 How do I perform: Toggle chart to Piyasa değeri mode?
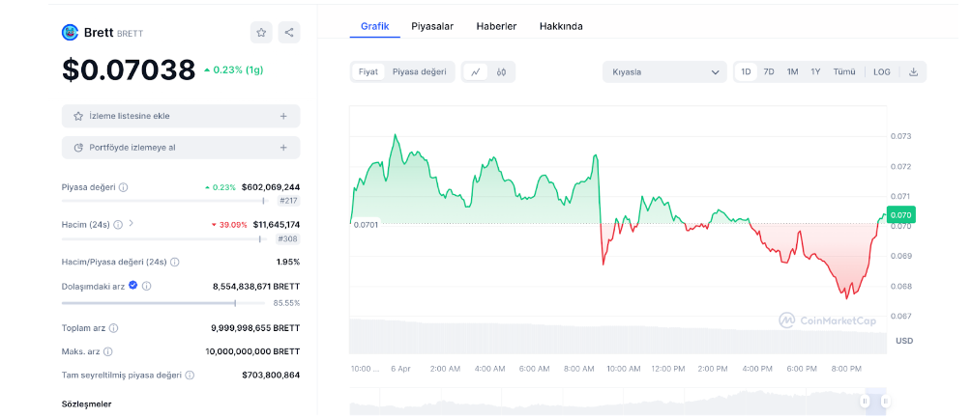[419, 71]
